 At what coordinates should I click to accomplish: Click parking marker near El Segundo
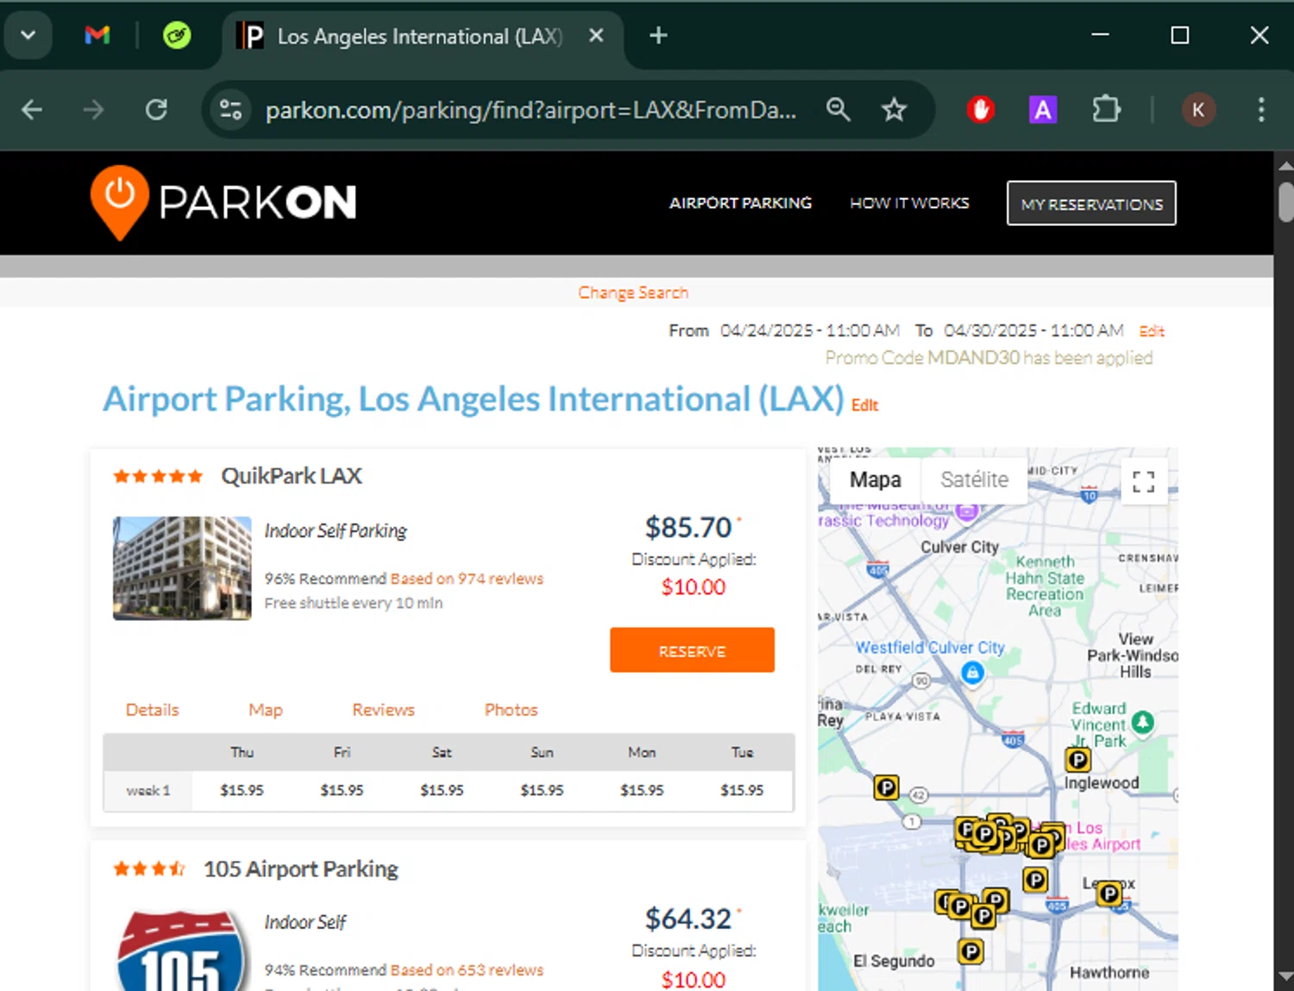pos(970,951)
